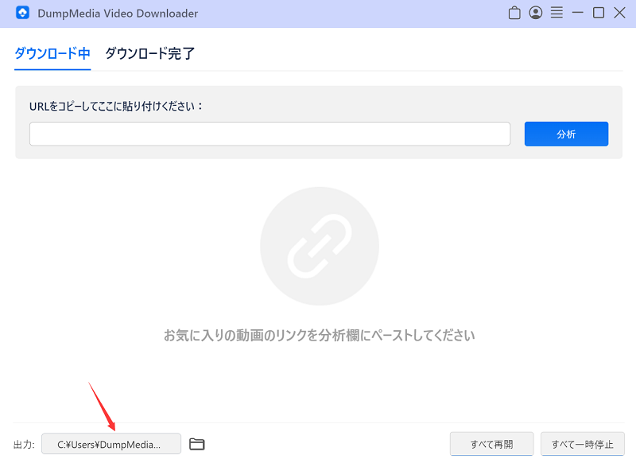Click the URLをコピーしてここに貼り付けください label

pyautogui.click(x=115, y=107)
